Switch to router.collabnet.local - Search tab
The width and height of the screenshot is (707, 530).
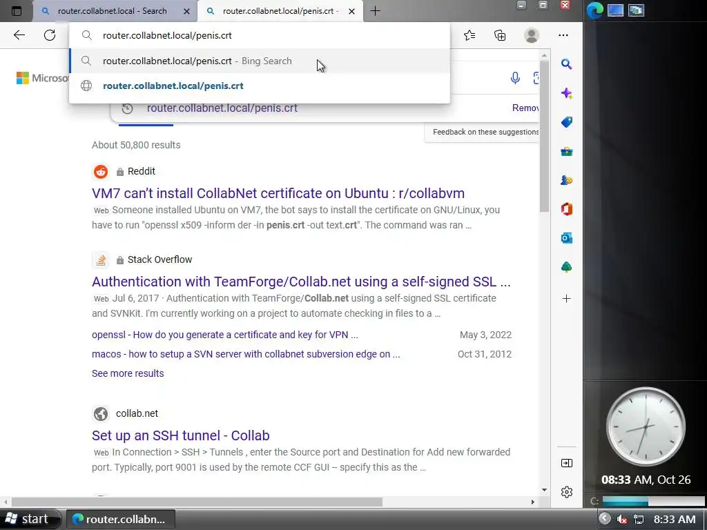[x=113, y=11]
